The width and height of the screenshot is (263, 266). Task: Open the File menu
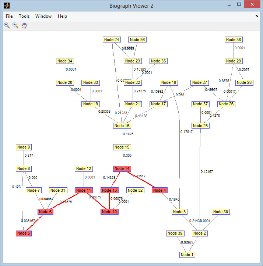(x=9, y=16)
